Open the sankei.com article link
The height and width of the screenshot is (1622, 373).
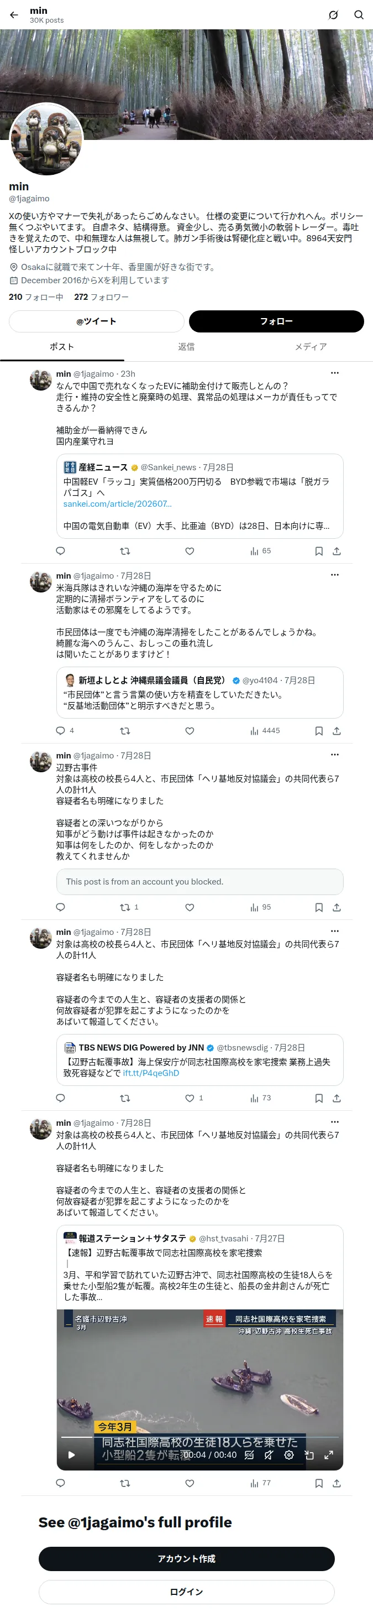[117, 504]
